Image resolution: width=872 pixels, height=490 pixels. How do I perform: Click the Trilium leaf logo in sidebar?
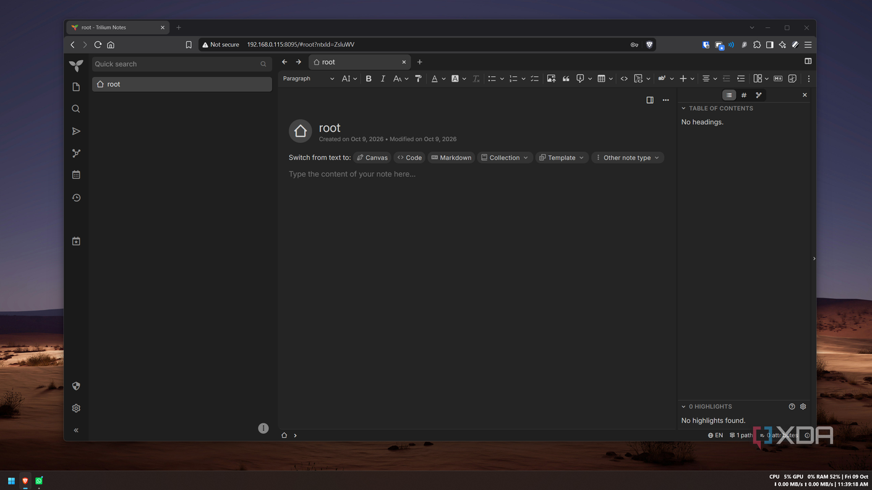pyautogui.click(x=76, y=65)
